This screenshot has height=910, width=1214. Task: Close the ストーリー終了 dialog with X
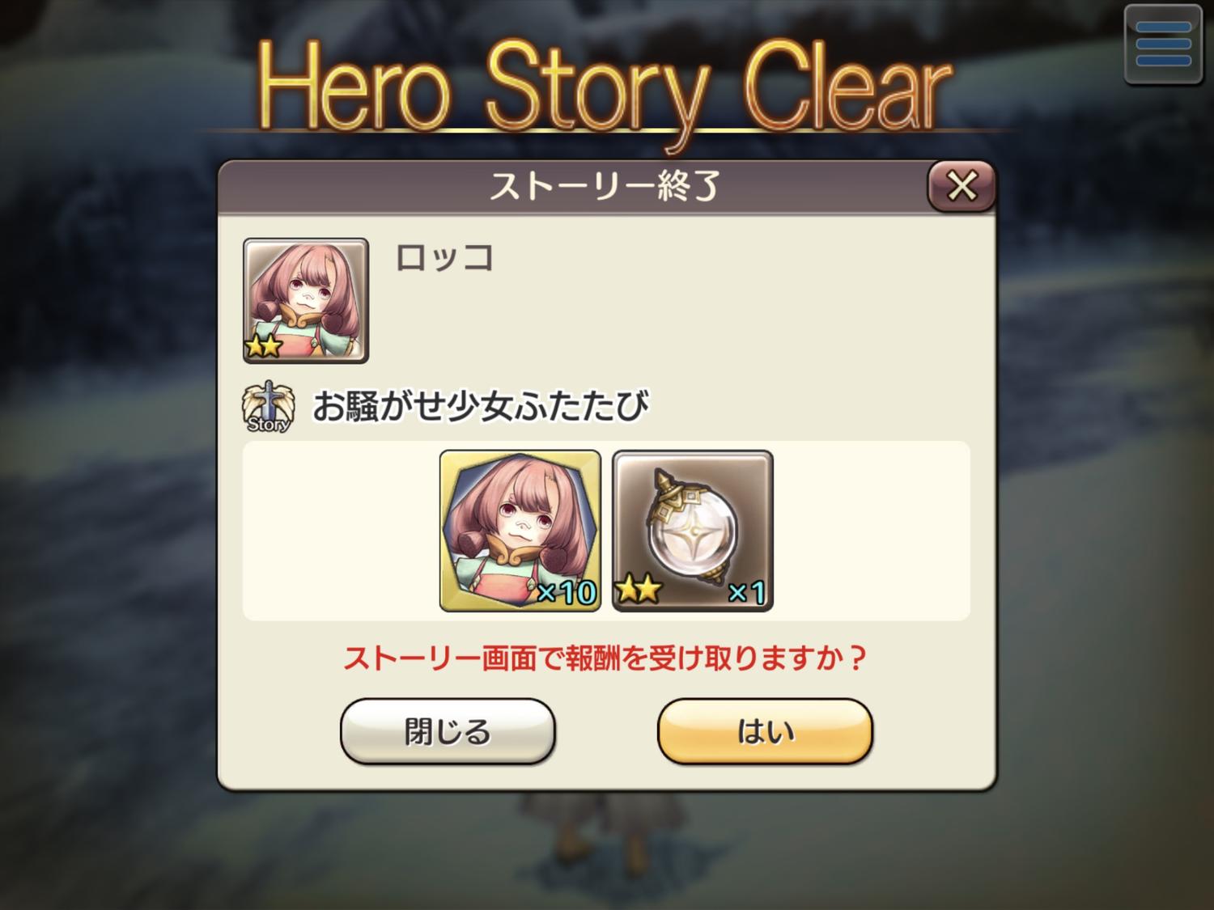(961, 187)
